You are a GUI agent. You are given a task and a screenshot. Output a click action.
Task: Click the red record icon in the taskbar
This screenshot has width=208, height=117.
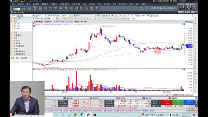[95, 115]
